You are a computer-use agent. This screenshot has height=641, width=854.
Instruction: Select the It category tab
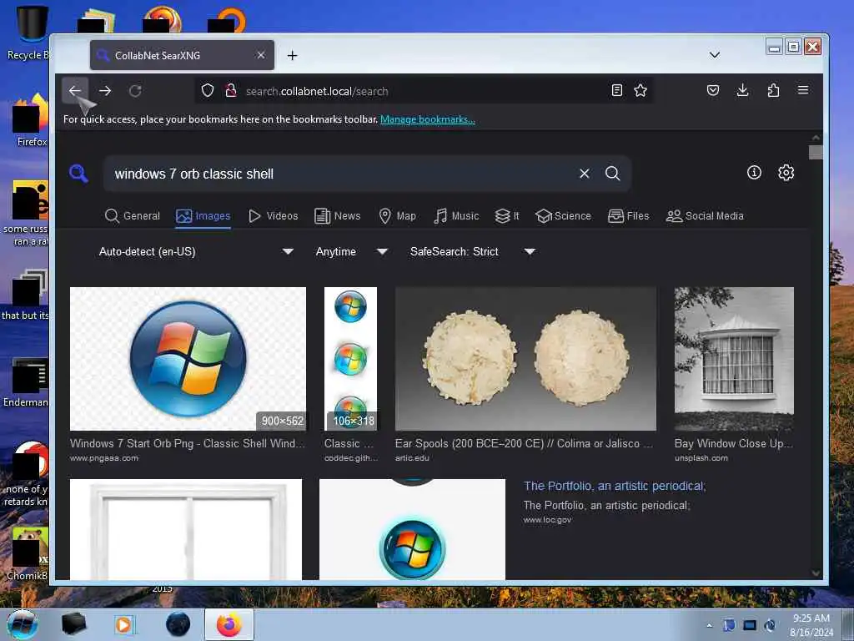coord(506,216)
